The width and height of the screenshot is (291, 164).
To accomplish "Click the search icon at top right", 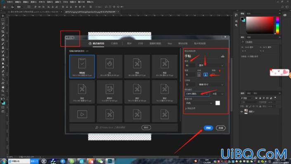I will point(282,7).
